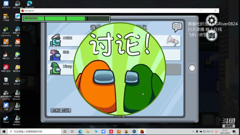The image size is (240, 135).
Task: Vote for the cyan player with captain hat
Action: coord(114,41)
